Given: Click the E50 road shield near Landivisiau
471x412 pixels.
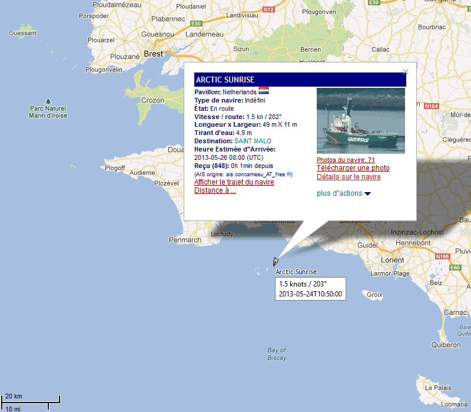Looking at the screenshot, I should [196, 24].
